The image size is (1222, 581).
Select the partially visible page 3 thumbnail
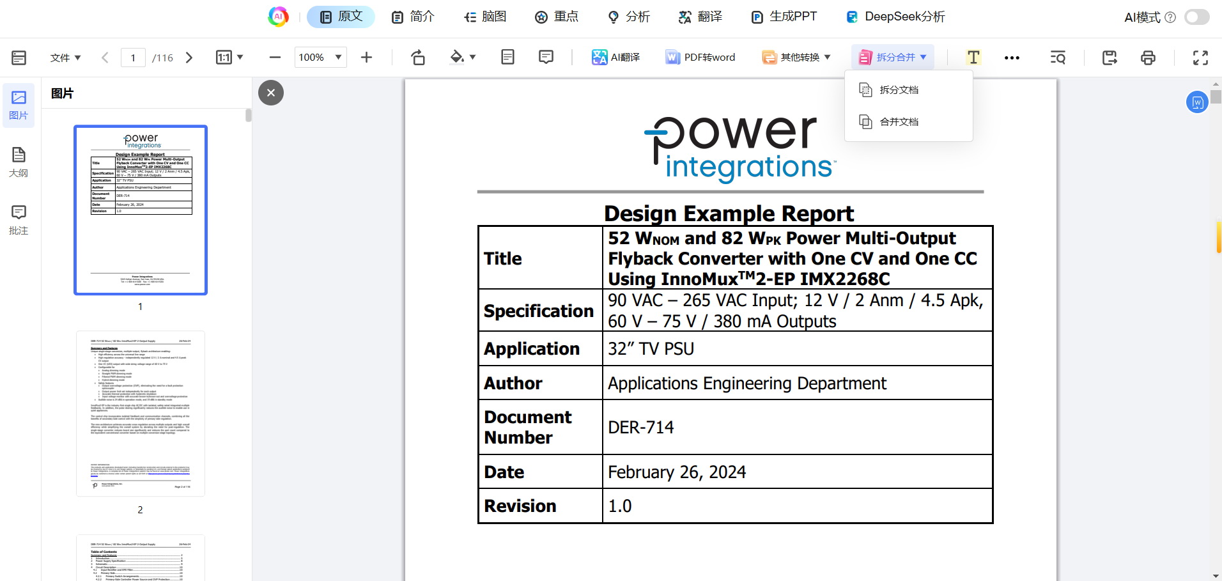[141, 557]
